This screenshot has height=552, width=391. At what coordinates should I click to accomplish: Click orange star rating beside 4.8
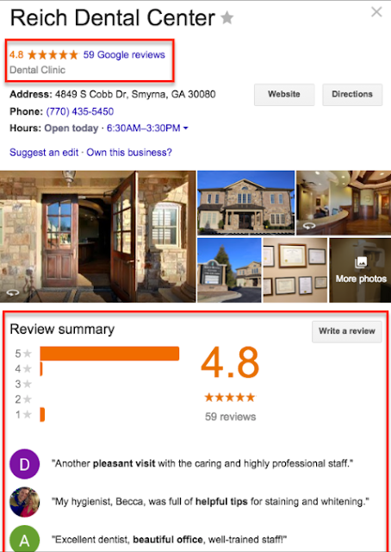click(53, 54)
